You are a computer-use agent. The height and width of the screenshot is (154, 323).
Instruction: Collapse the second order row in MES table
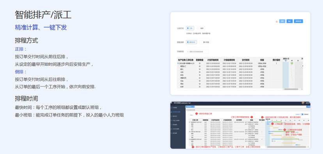tap(190, 131)
